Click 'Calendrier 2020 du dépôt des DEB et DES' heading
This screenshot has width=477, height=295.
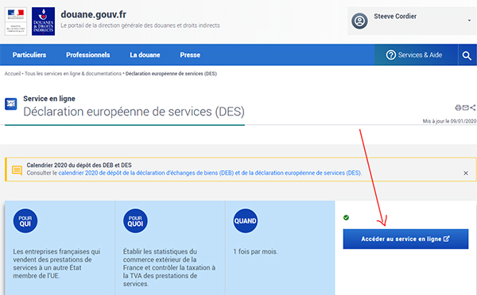click(79, 165)
